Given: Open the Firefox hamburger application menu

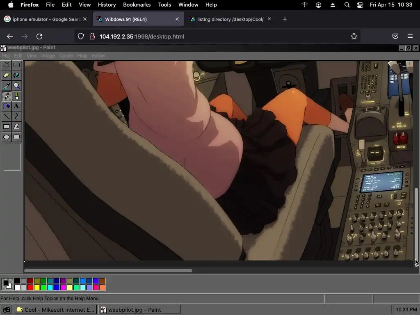Looking at the screenshot, I should coord(410,36).
